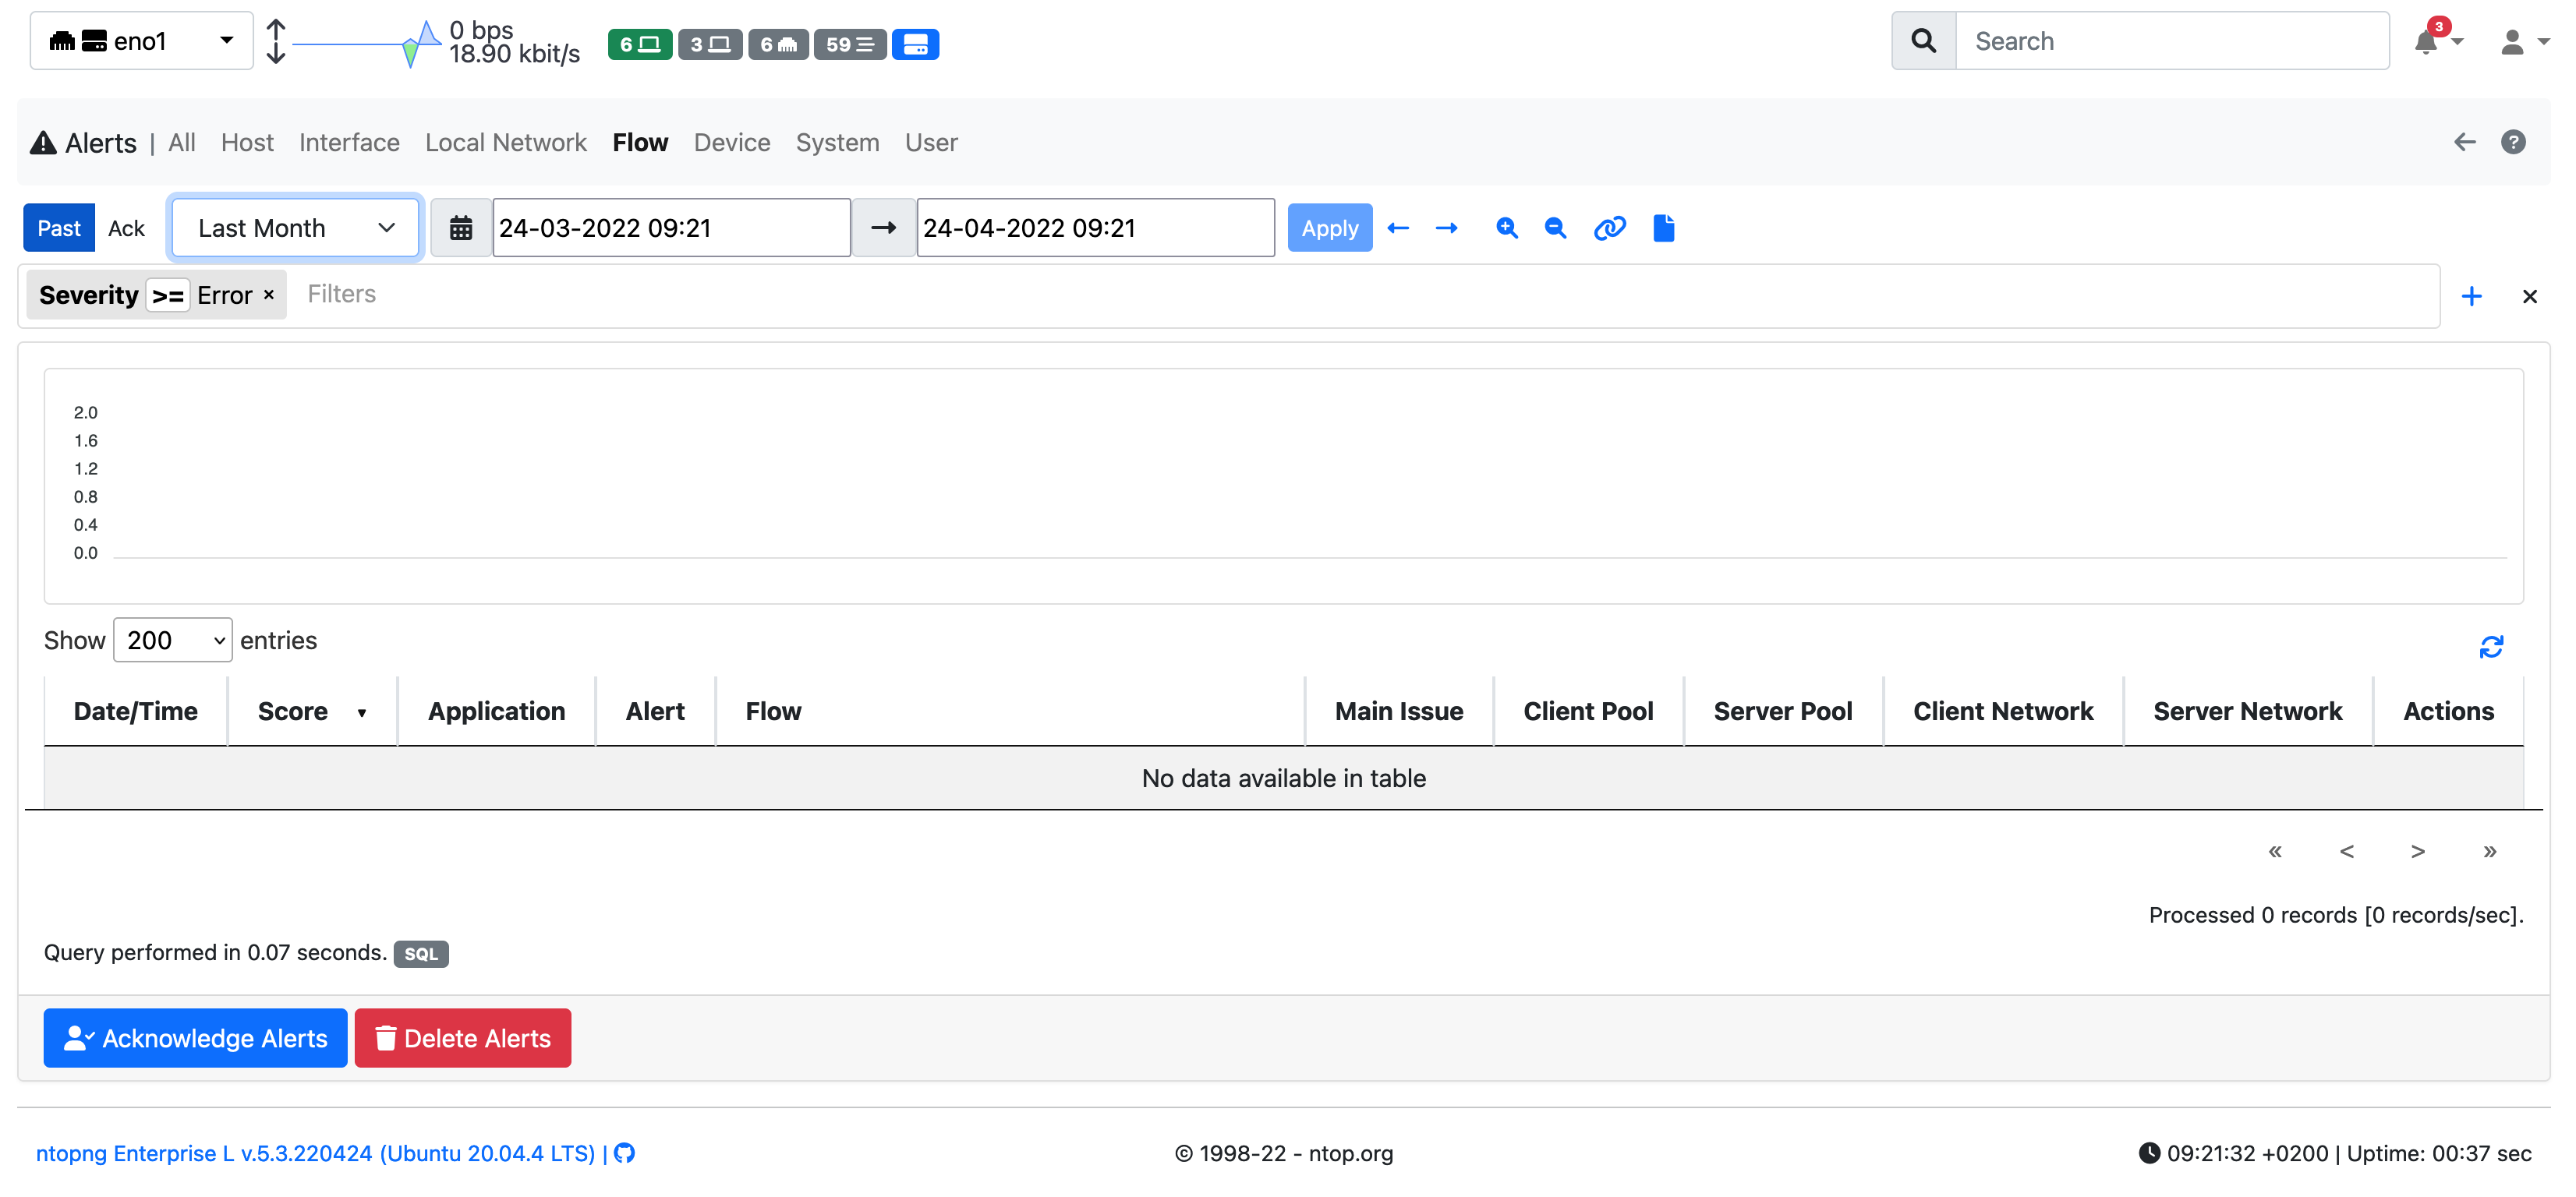The image size is (2576, 1197).
Task: Edit the end date 24-04-2022 09:21 field
Action: click(1095, 228)
